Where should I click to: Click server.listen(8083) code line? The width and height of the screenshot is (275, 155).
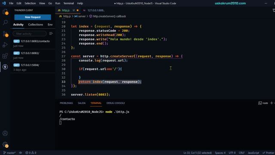pos(91,95)
